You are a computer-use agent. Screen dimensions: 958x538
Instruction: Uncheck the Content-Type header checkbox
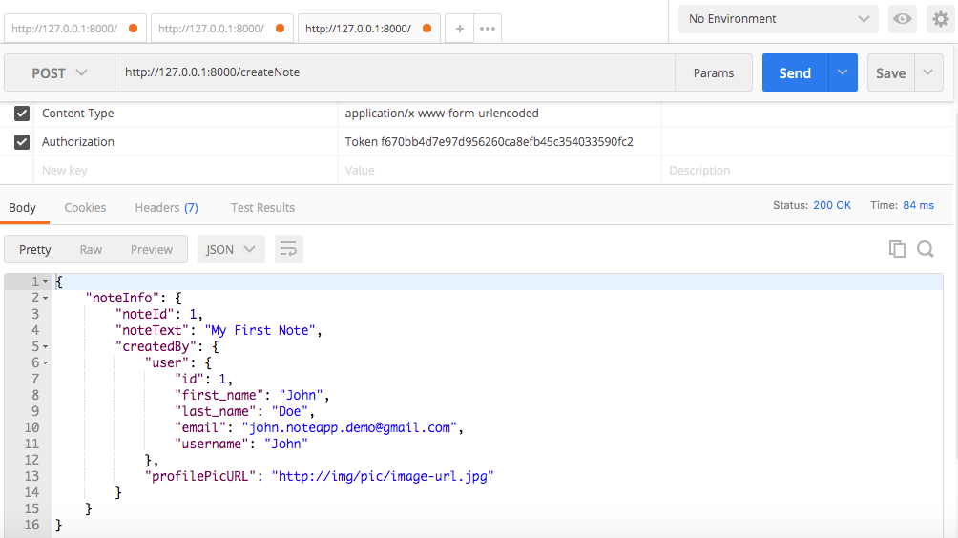pyautogui.click(x=22, y=113)
